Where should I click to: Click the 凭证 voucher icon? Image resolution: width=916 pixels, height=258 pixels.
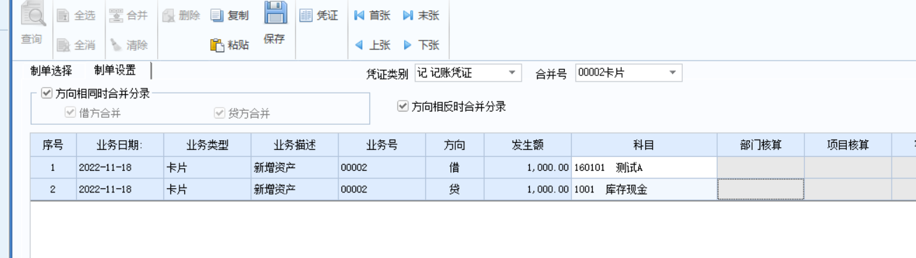click(x=305, y=15)
